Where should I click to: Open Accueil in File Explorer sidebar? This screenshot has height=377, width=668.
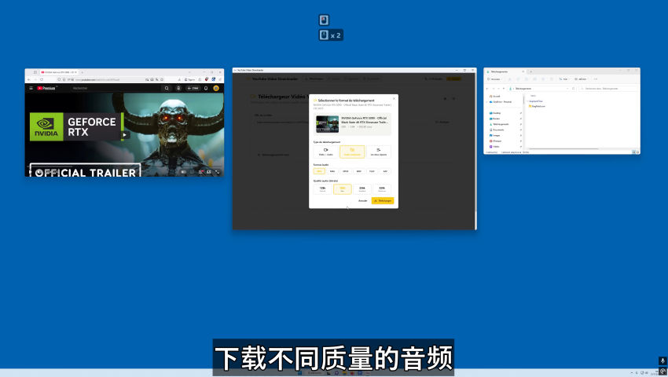coord(496,96)
